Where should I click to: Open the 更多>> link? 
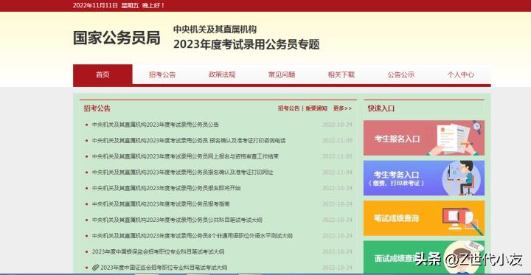[x=342, y=108]
